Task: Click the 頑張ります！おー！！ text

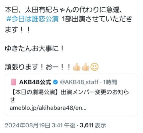Action: pyautogui.click(x=38, y=67)
